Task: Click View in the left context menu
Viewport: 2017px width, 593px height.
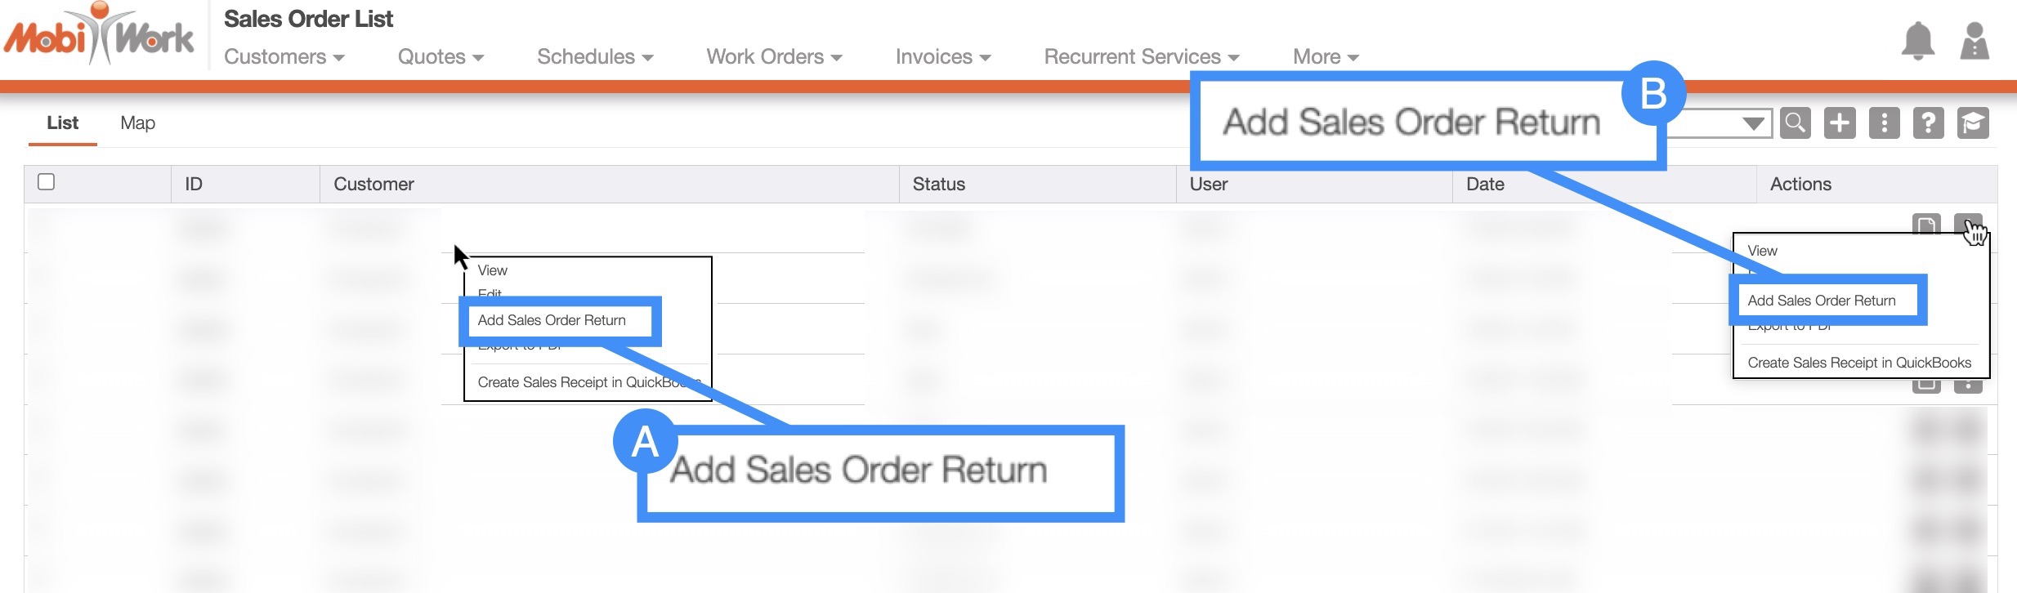Action: click(x=492, y=270)
